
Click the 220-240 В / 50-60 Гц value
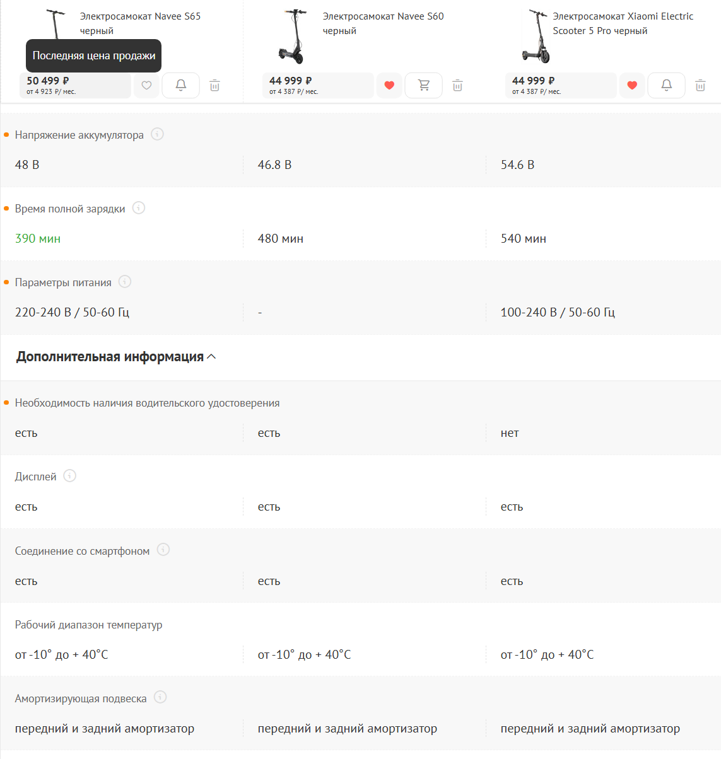(72, 313)
